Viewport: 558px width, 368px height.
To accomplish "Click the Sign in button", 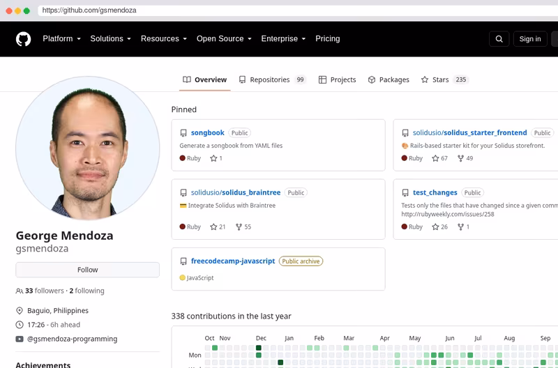I will (x=530, y=39).
